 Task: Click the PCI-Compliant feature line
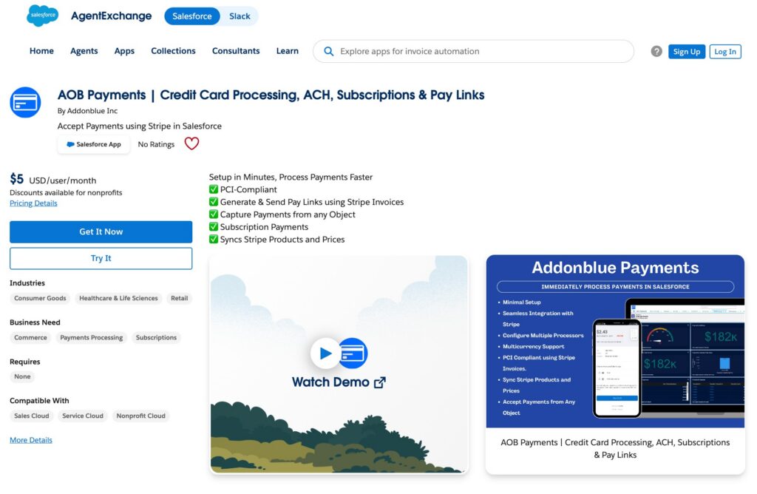242,190
